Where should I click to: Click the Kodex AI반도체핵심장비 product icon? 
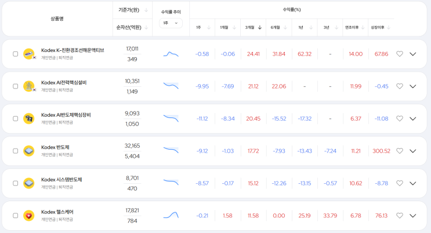tap(29, 119)
